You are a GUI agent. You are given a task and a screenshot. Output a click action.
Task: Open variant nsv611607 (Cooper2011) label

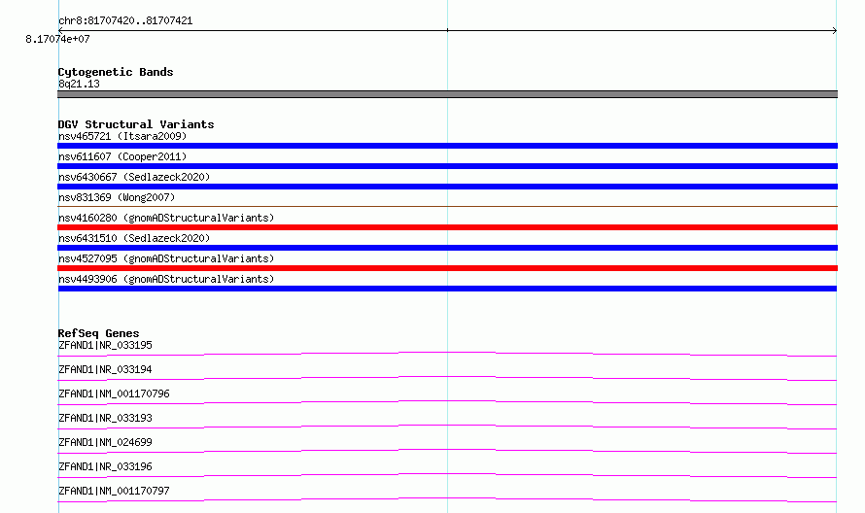pos(122,156)
